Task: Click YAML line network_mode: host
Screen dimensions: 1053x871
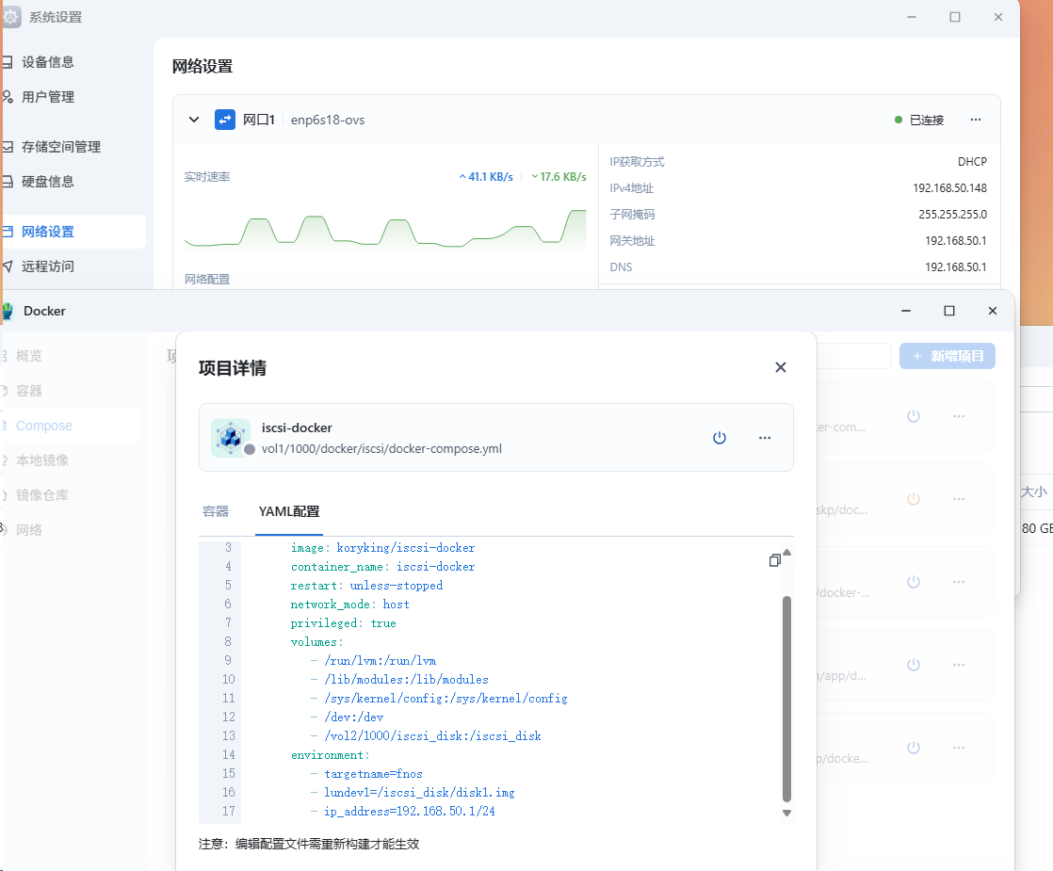Action: click(x=349, y=605)
